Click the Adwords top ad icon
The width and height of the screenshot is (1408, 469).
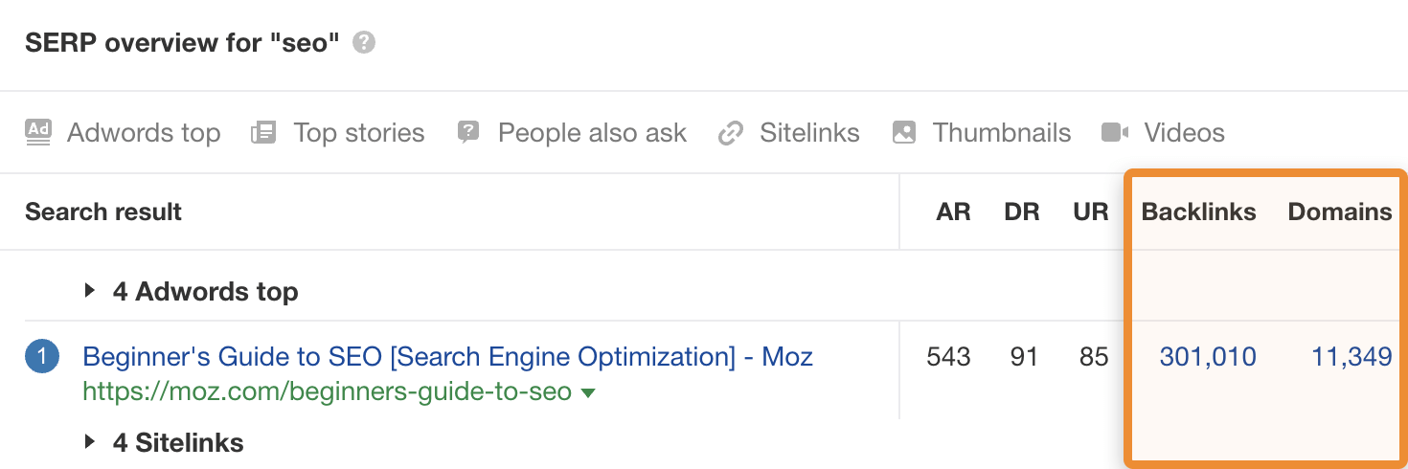click(x=38, y=132)
